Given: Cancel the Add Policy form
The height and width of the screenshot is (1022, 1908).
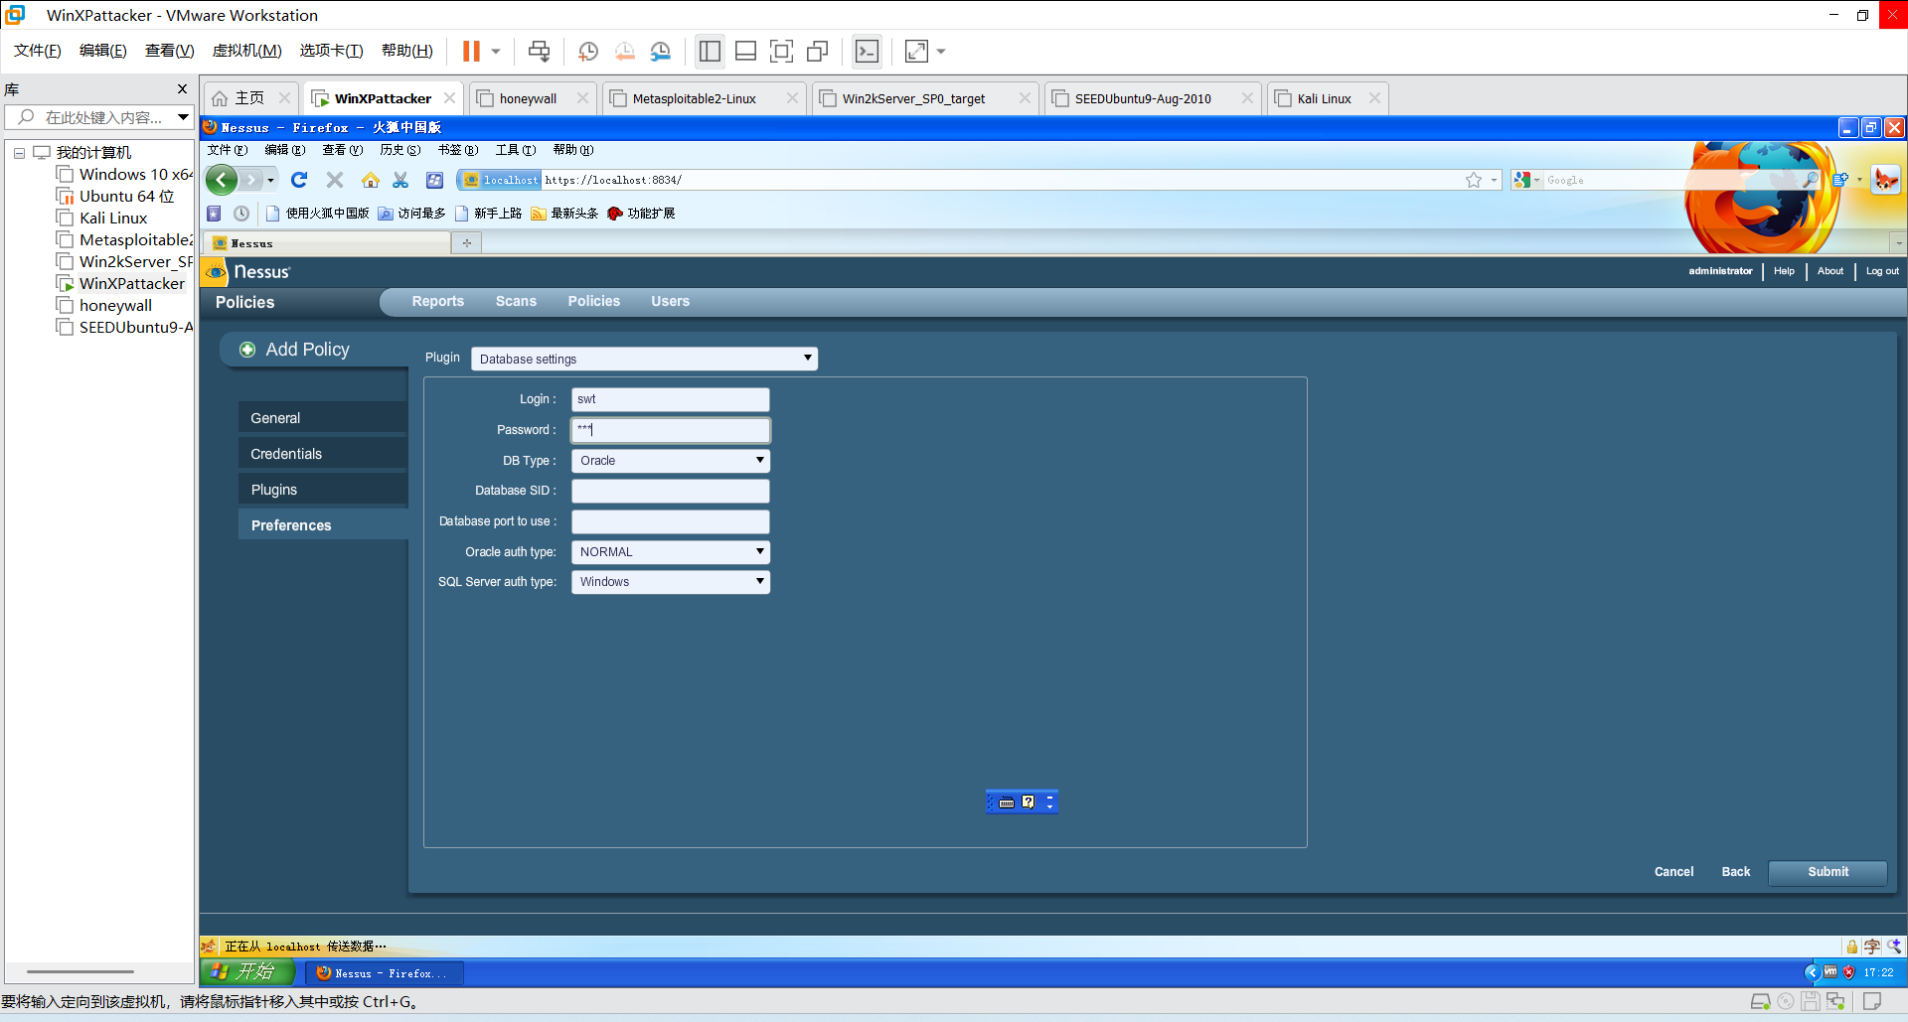Looking at the screenshot, I should click(x=1674, y=872).
